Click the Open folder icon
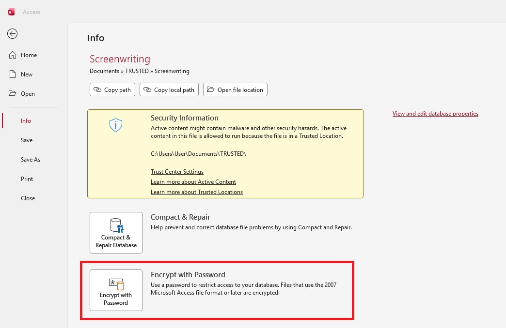506x328 pixels. point(12,93)
